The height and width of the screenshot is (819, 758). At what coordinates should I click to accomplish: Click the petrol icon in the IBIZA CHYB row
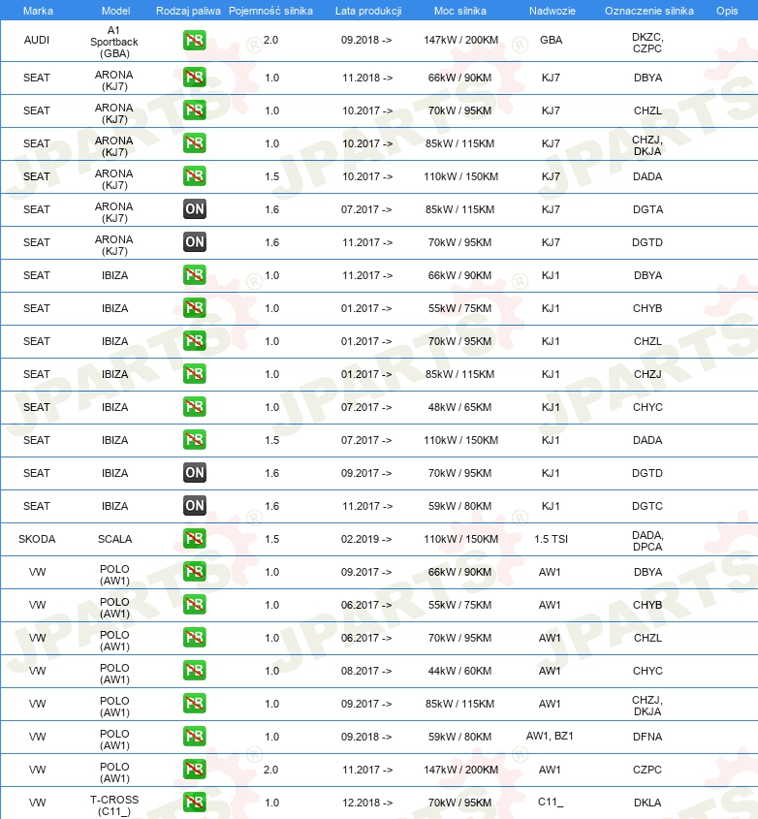pos(194,307)
